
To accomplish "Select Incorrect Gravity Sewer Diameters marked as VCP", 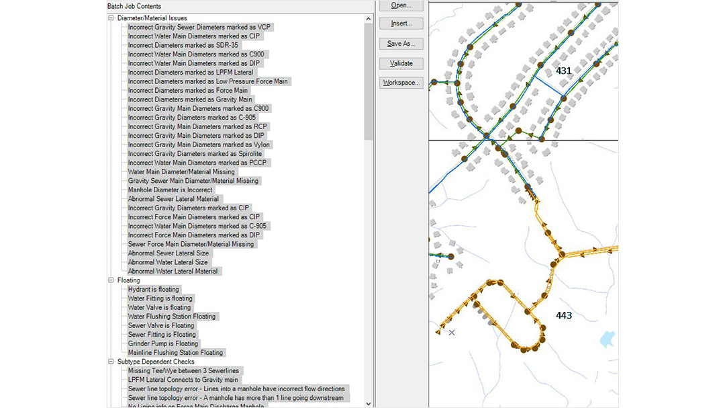I will pyautogui.click(x=199, y=27).
